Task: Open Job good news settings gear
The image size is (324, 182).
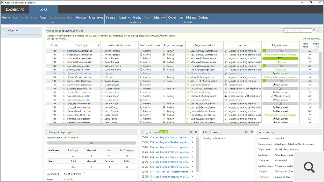Action: click(196, 132)
